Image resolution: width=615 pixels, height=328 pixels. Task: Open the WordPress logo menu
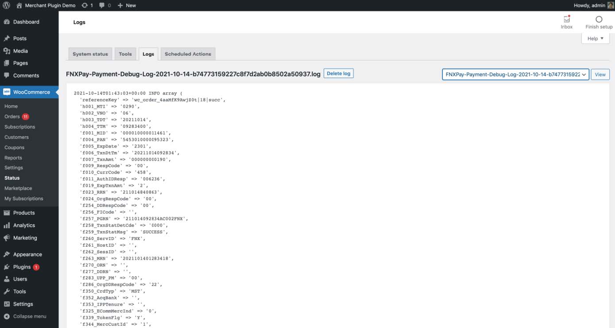[x=7, y=5]
